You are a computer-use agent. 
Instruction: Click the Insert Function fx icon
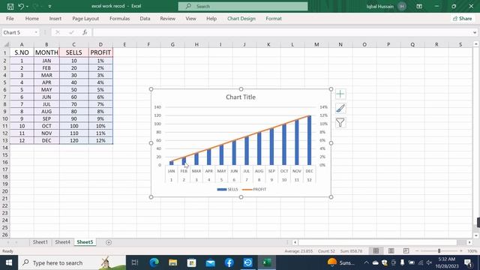tap(85, 32)
